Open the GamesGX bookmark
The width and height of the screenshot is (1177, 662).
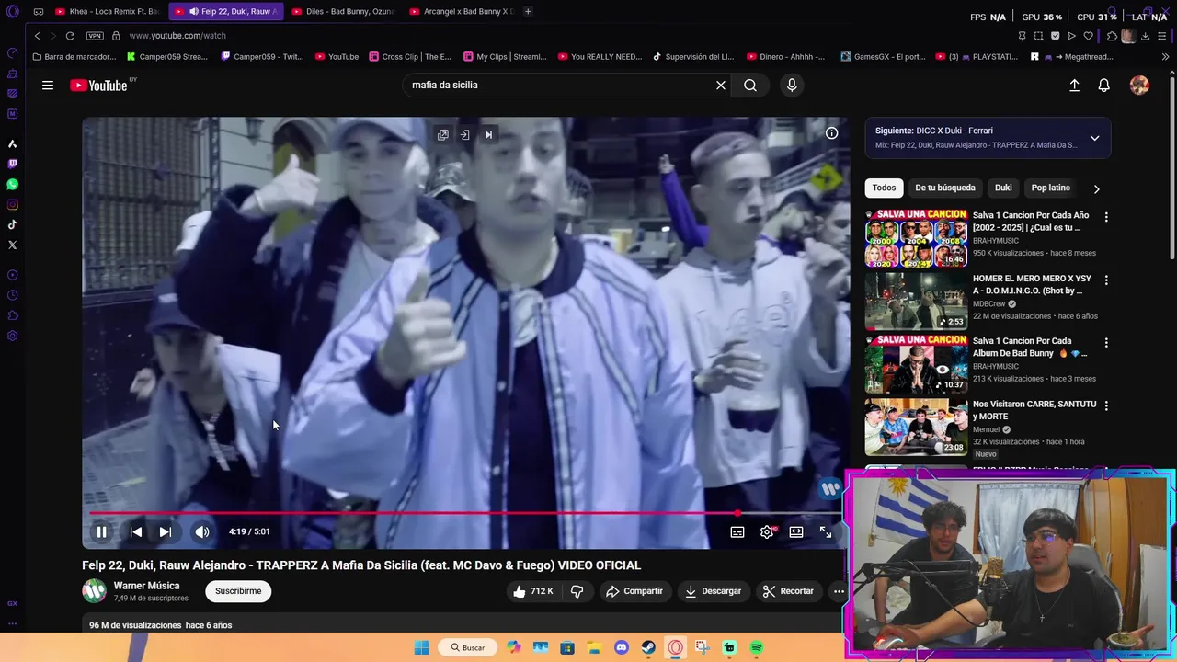(x=883, y=57)
